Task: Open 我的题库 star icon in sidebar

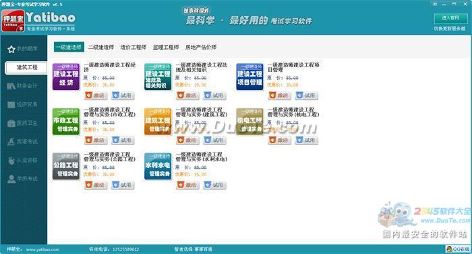Action: coord(11,49)
